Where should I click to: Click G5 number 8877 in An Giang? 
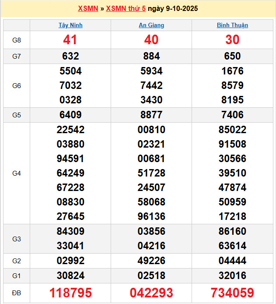pos(151,115)
